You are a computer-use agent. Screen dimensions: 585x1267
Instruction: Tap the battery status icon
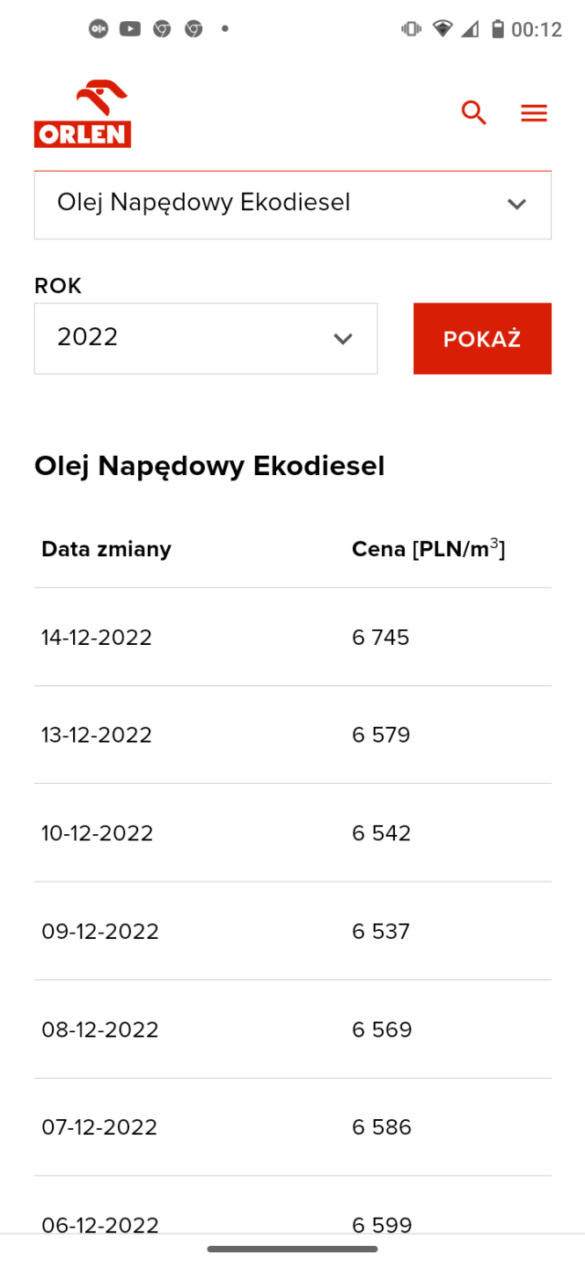tap(497, 29)
